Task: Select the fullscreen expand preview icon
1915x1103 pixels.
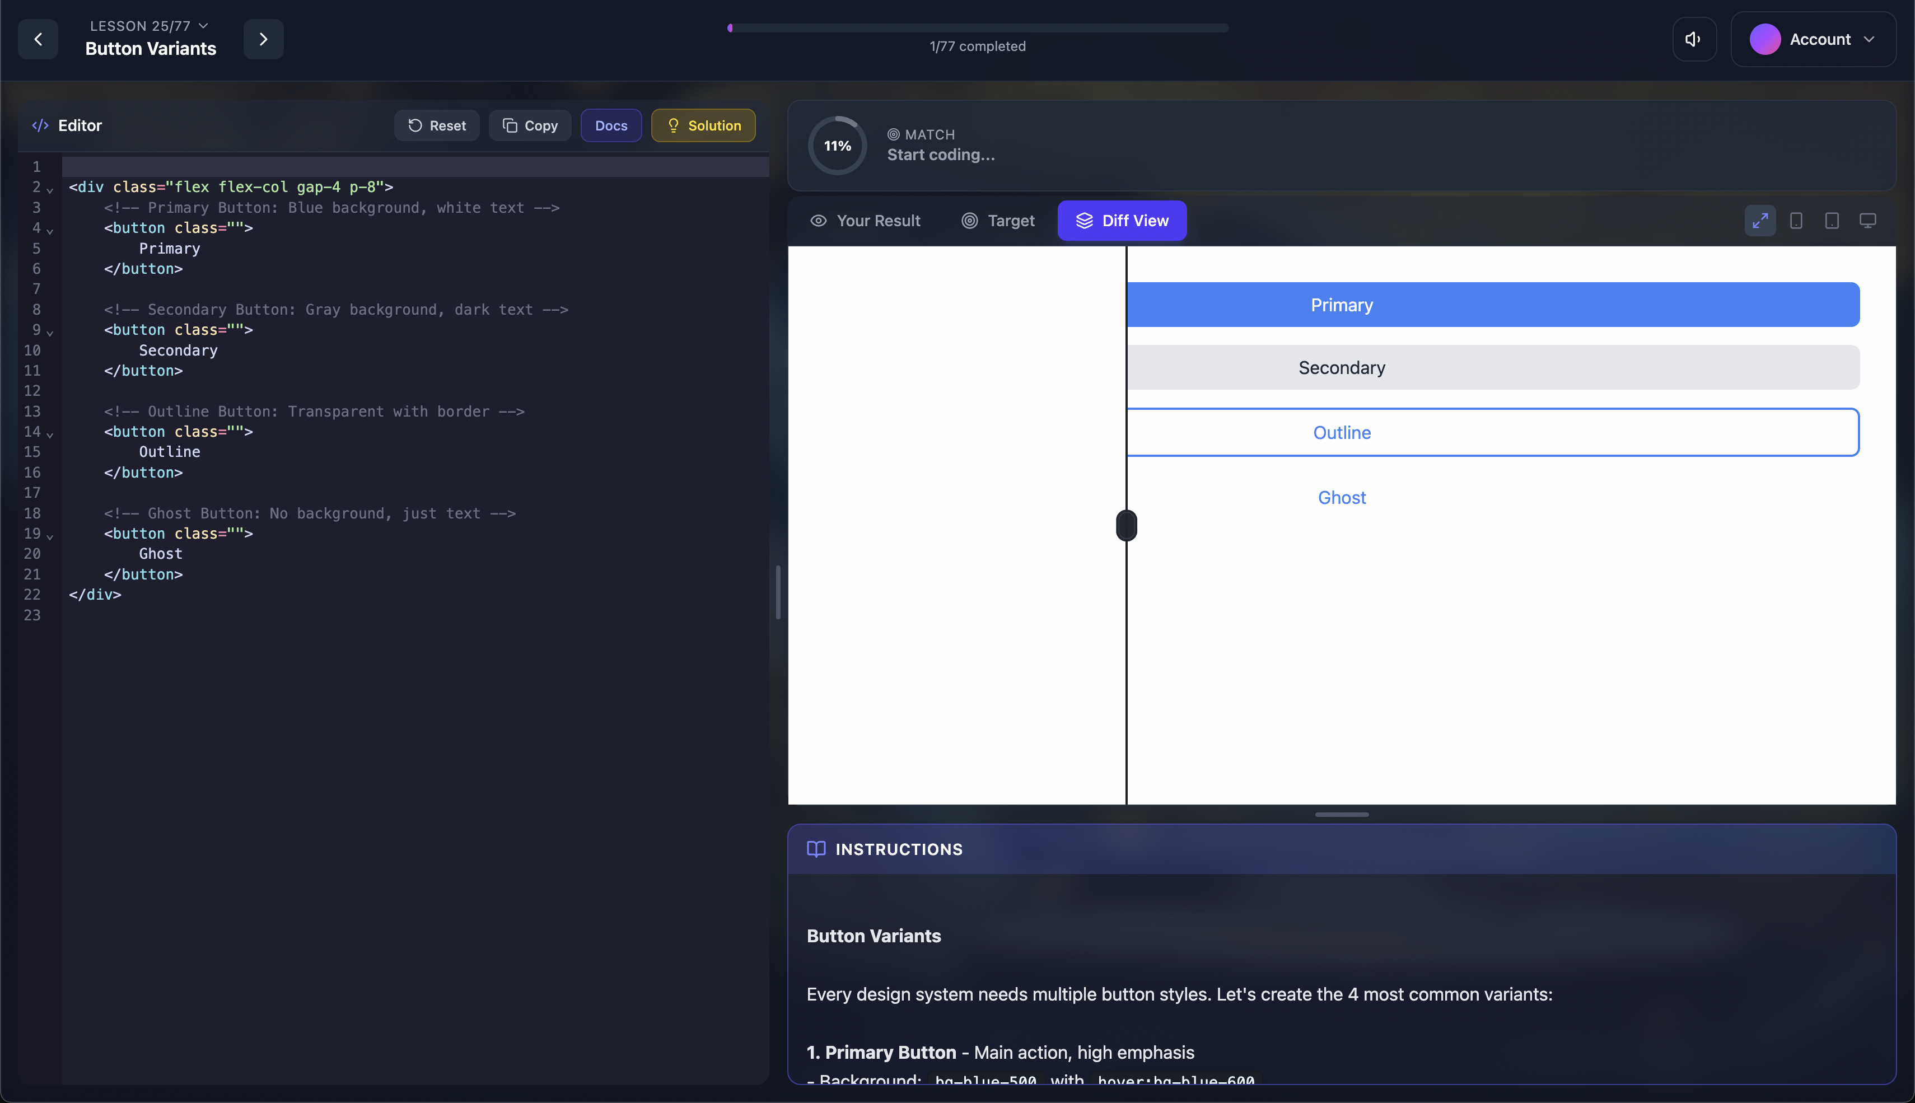Action: (x=1760, y=221)
